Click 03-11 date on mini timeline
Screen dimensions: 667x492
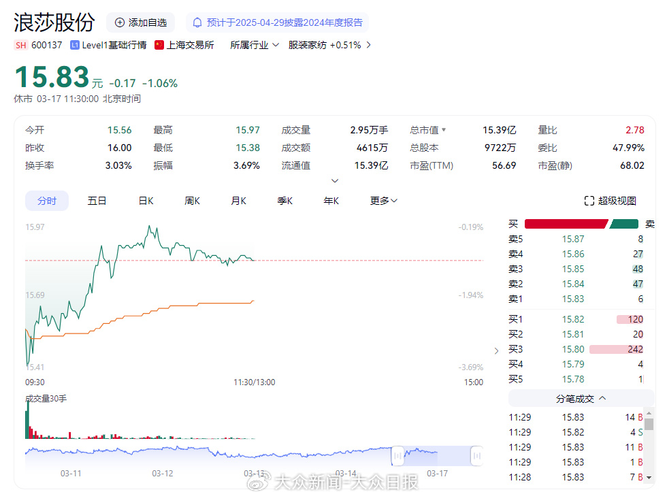point(71,474)
